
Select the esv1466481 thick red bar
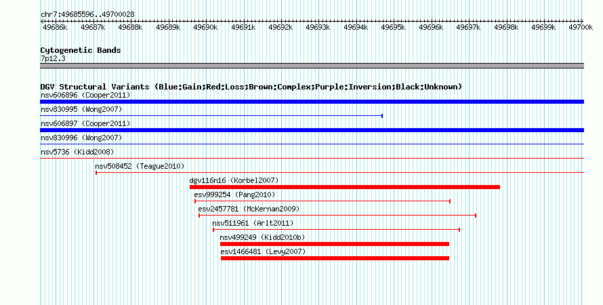click(335, 258)
